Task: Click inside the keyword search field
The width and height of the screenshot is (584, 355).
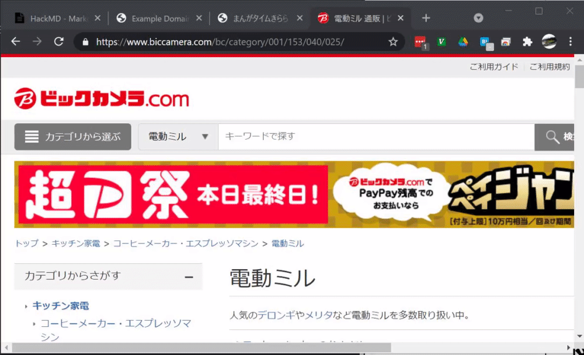Action: point(350,137)
